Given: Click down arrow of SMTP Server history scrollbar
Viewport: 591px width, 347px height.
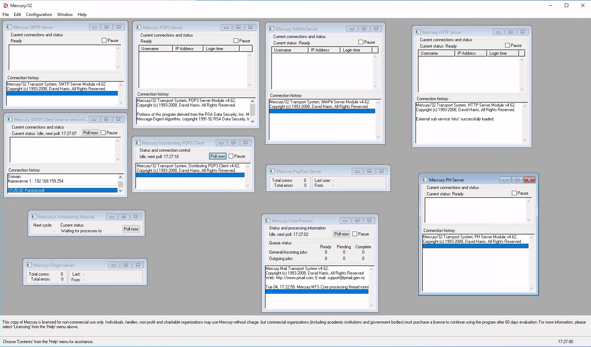Looking at the screenshot, I should [x=121, y=103].
